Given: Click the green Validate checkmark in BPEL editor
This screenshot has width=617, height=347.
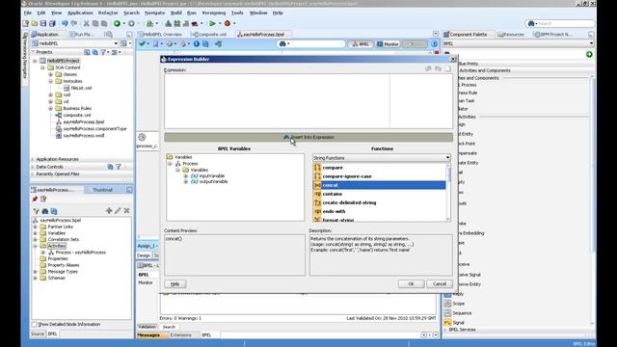Looking at the screenshot, I should pyautogui.click(x=142, y=43).
